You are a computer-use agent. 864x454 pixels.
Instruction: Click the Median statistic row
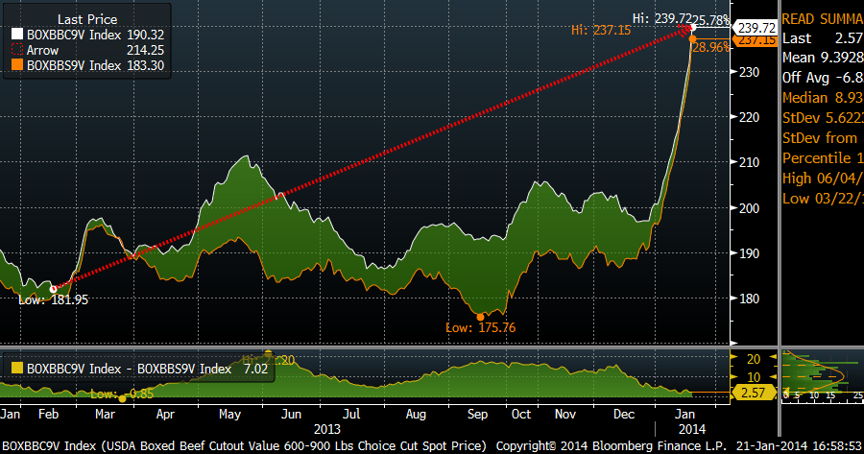click(x=823, y=98)
